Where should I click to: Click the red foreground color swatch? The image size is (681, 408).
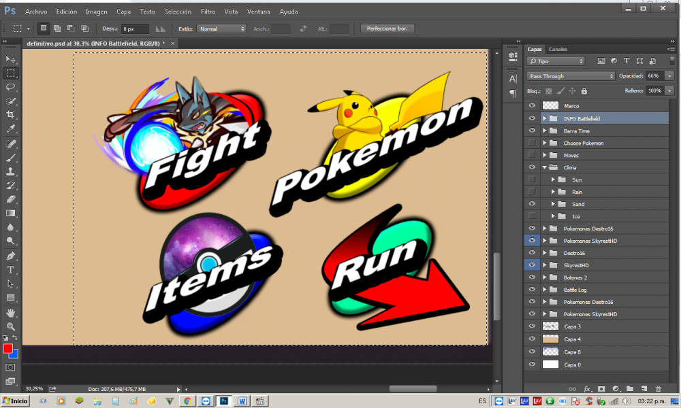8,349
